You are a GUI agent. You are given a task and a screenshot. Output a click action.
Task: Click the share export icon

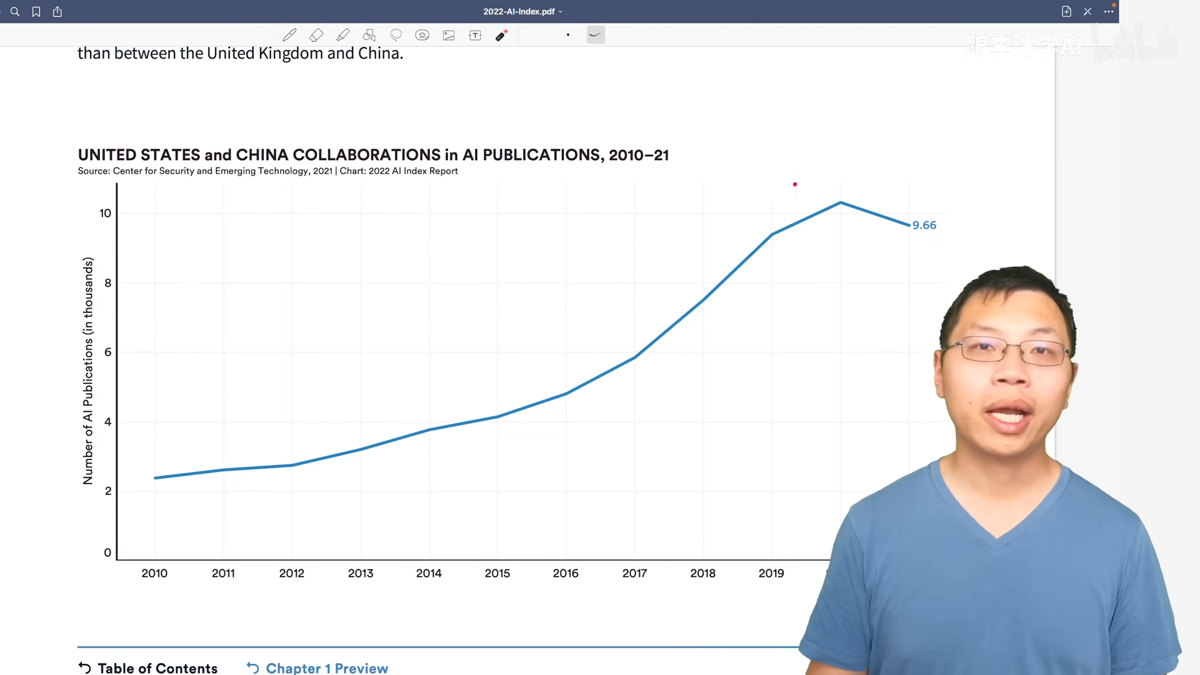tap(57, 11)
